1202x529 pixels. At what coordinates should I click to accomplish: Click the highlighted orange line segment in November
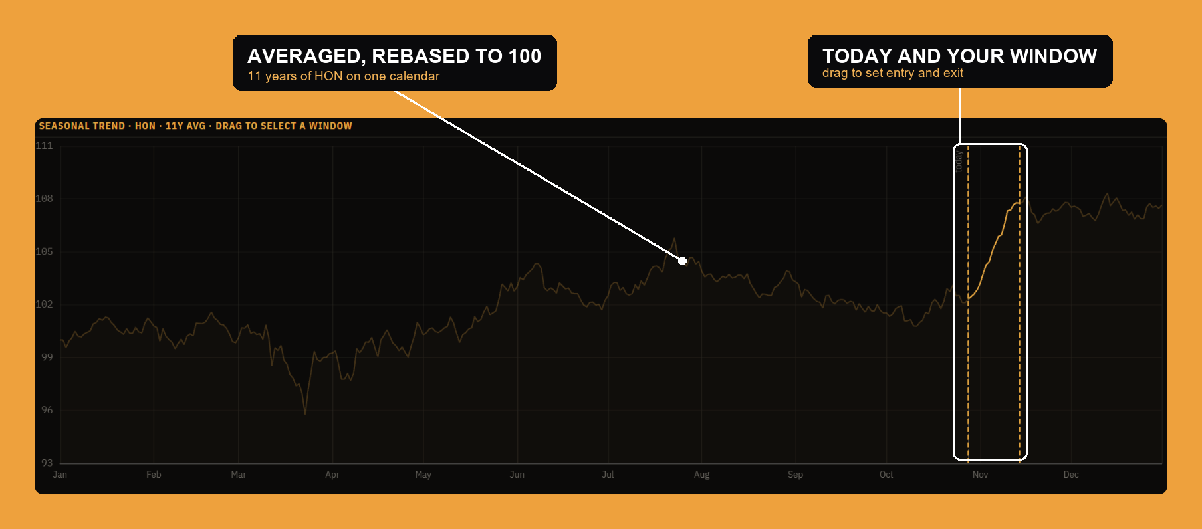[994, 250]
